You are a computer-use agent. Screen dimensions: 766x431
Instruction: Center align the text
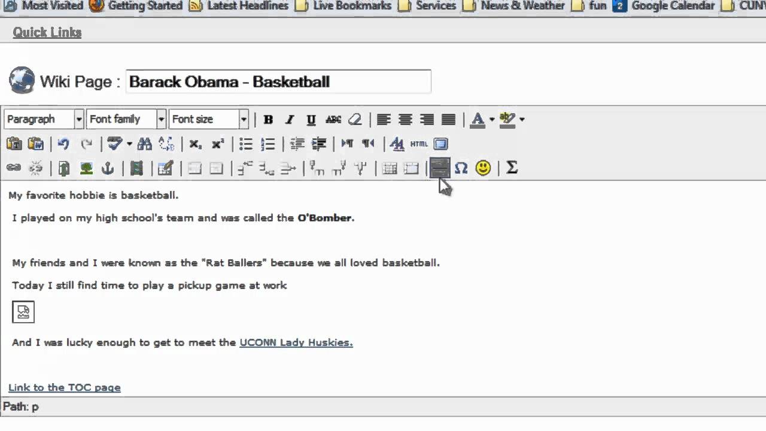[x=405, y=120]
